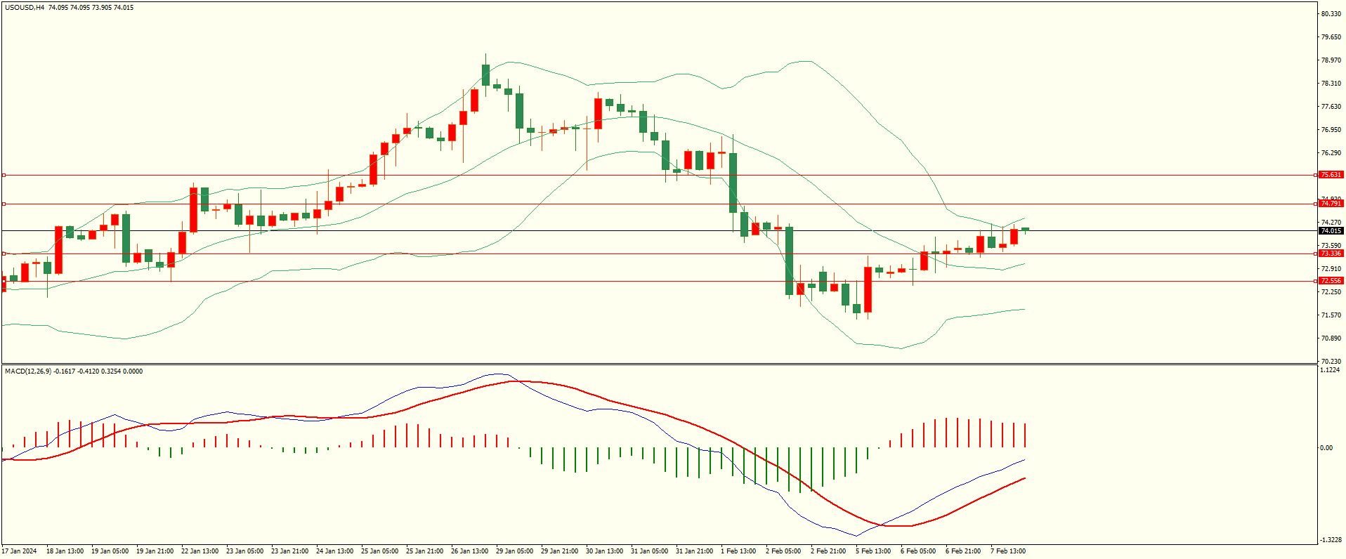This screenshot has width=1346, height=559.
Task: Click the 78.310 price axis label
Action: click(1331, 84)
